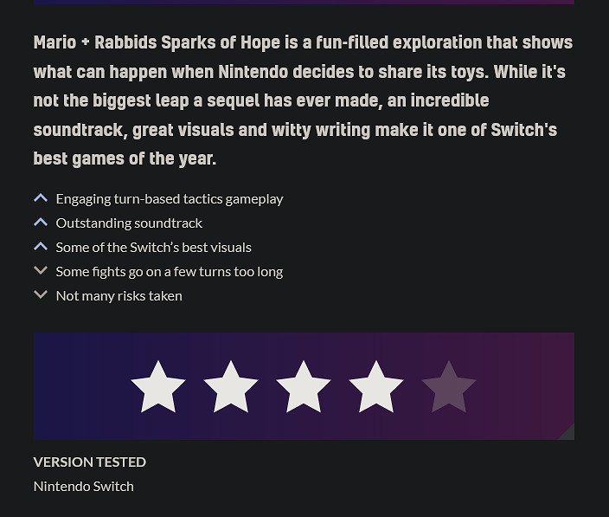609x517 pixels.
Task: Click the purple gradient strip at the top
Action: (304, 2)
